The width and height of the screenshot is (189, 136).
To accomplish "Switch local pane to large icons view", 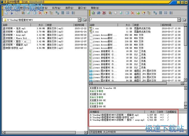I will point(57,13).
